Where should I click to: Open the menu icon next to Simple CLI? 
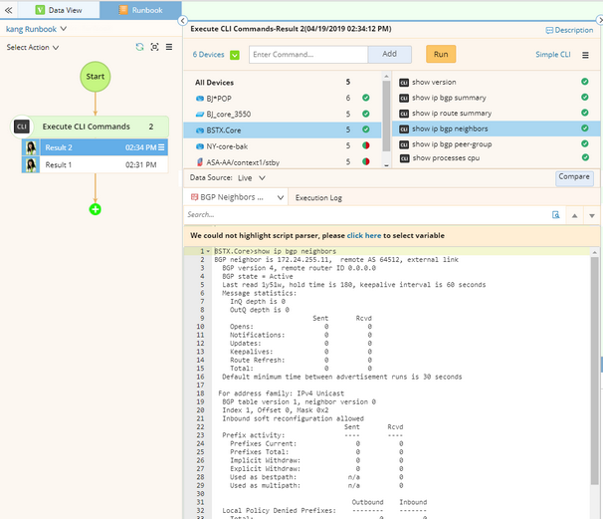[585, 55]
